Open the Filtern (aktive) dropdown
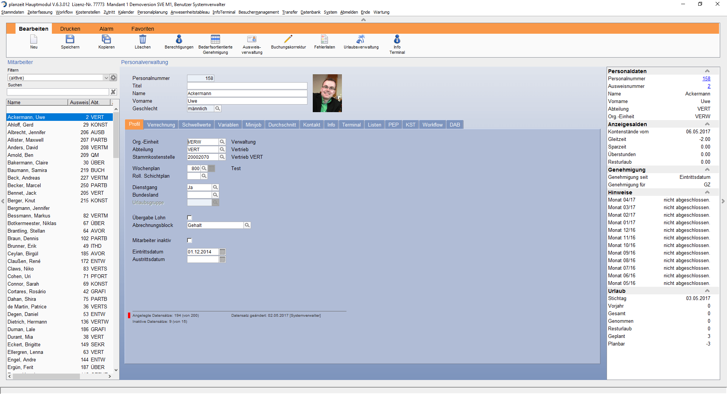Image resolution: width=727 pixels, height=394 pixels. click(106, 78)
